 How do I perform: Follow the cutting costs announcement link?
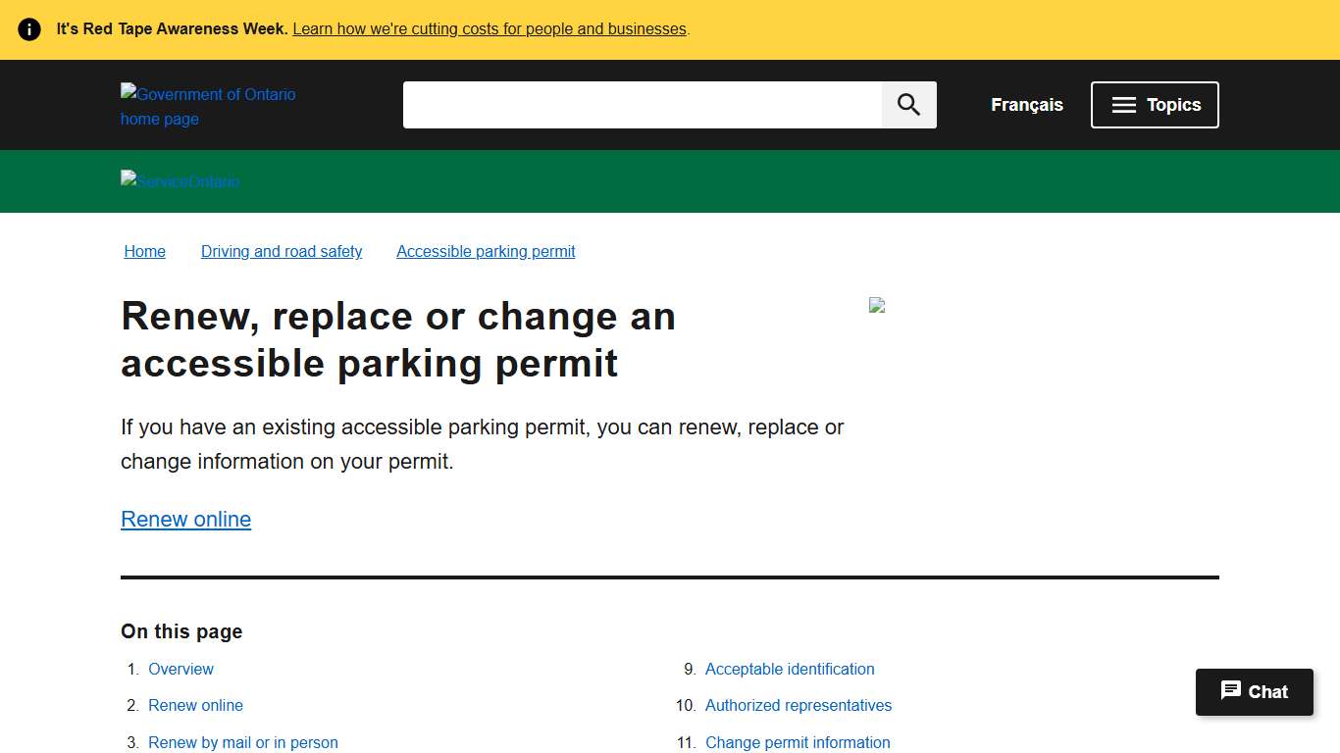coord(489,28)
